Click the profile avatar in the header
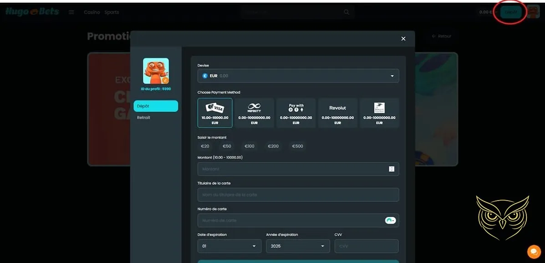 pos(532,11)
